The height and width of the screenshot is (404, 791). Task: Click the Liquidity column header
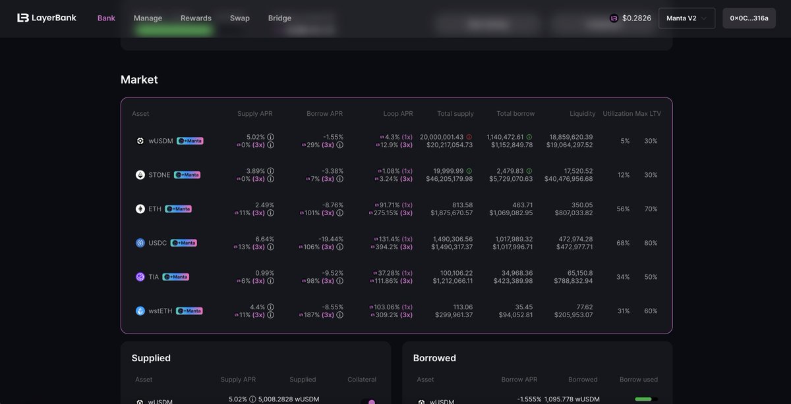tap(583, 114)
